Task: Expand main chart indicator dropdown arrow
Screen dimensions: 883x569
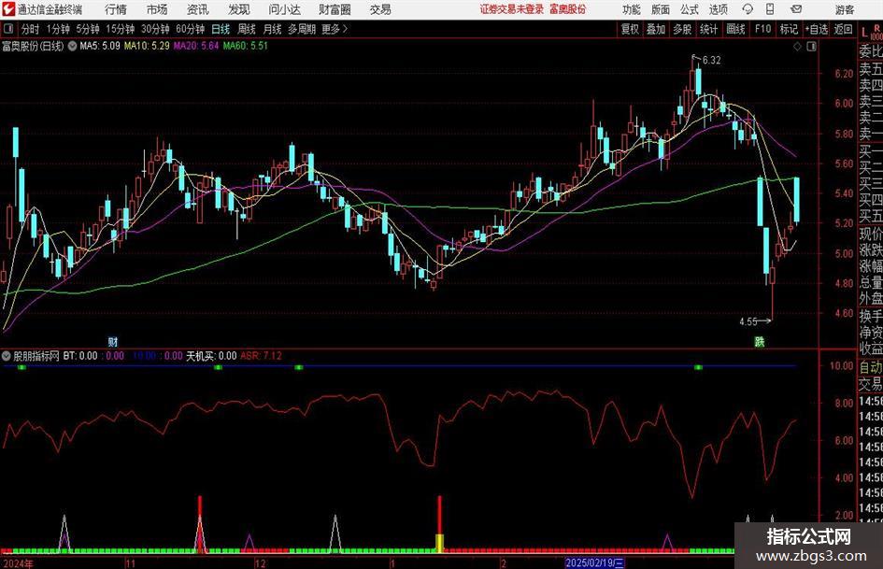Action: (73, 46)
